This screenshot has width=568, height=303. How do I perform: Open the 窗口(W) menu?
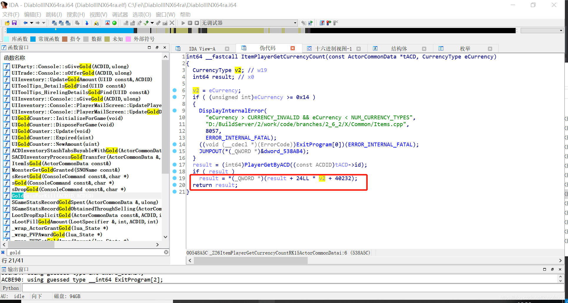pyautogui.click(x=165, y=14)
